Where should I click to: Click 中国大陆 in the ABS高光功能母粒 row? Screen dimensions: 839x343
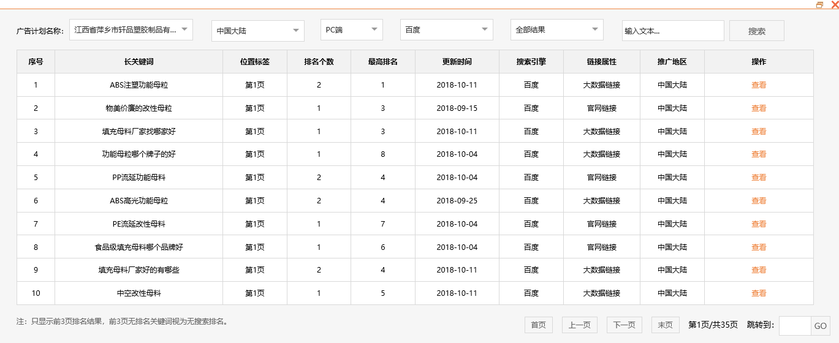672,201
